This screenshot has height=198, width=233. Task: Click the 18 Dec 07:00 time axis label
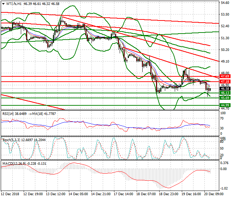146,194
